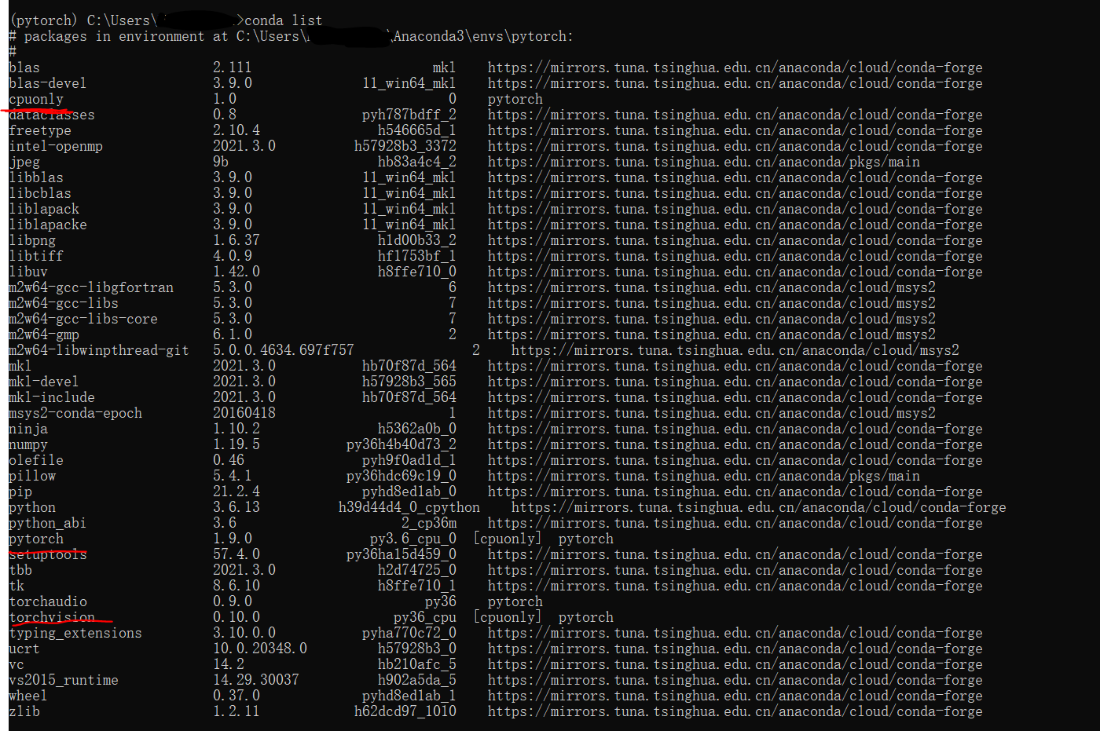This screenshot has width=1100, height=731.
Task: Click version '5.0.0.4634.697f757'
Action: point(284,350)
